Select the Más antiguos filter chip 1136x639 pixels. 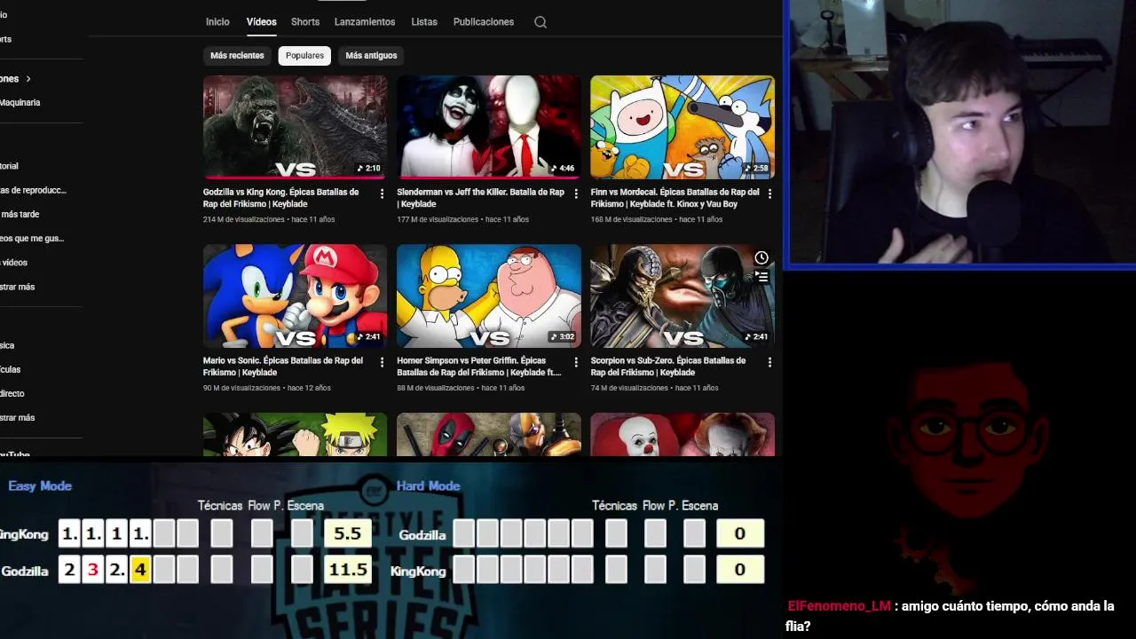(x=371, y=55)
